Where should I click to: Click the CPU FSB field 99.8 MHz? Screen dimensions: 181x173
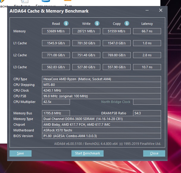click(102, 96)
